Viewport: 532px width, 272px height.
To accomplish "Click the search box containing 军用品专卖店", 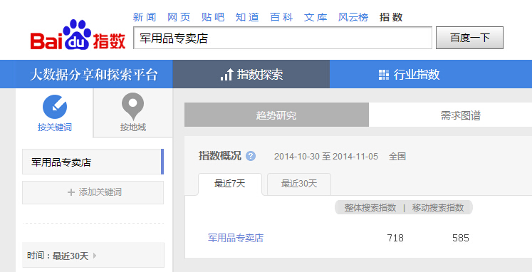I will coord(283,38).
